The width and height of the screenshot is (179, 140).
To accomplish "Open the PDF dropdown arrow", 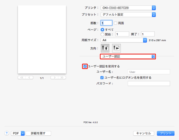I will (x=23, y=133).
